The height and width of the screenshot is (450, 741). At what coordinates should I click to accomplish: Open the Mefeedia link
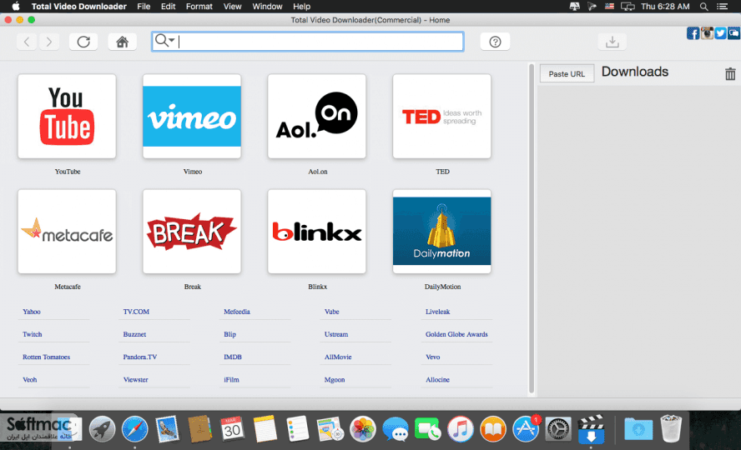click(x=237, y=312)
